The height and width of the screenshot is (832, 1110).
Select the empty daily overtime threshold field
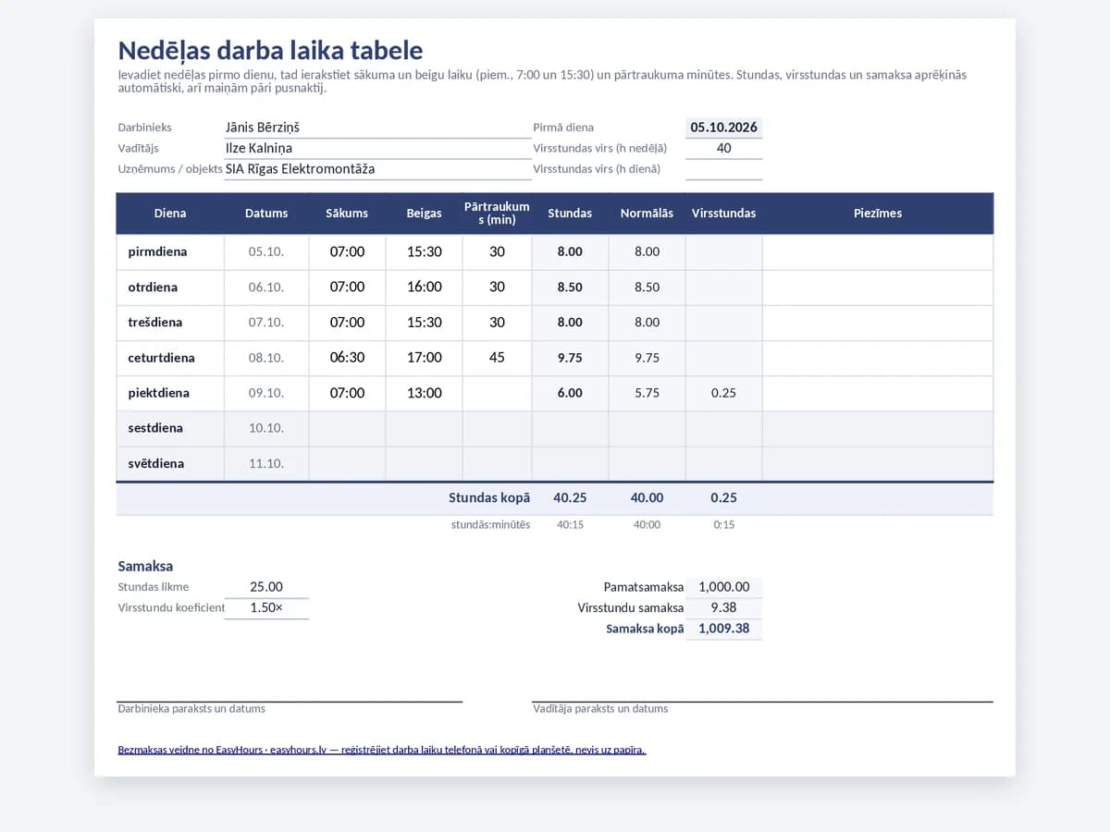[723, 169]
